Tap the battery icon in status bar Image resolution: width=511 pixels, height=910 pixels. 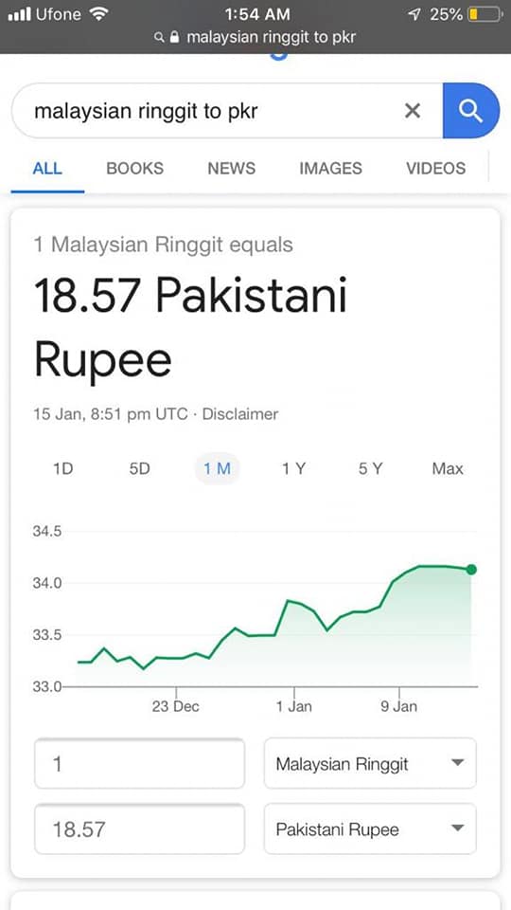485,14
